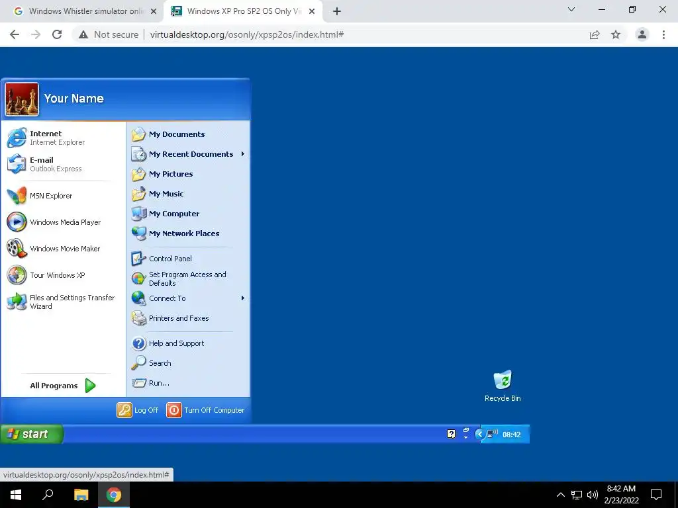Open the Search magnifier item
678x508 pixels.
152,363
